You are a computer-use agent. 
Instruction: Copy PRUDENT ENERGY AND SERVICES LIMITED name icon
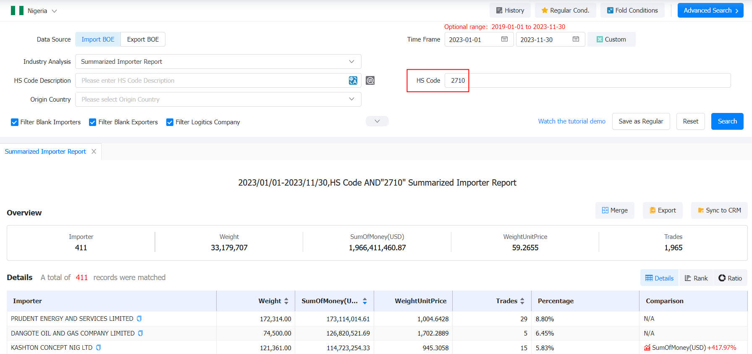point(139,319)
